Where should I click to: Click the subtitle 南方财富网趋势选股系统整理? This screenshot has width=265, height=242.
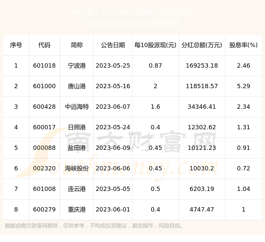coord(132,23)
